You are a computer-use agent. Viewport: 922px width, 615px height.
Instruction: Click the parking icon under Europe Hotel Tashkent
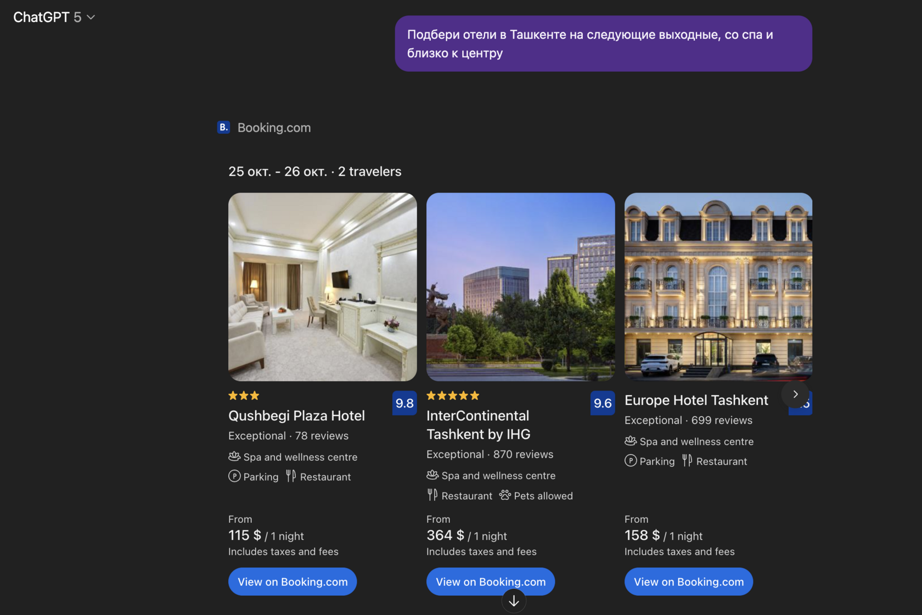631,461
